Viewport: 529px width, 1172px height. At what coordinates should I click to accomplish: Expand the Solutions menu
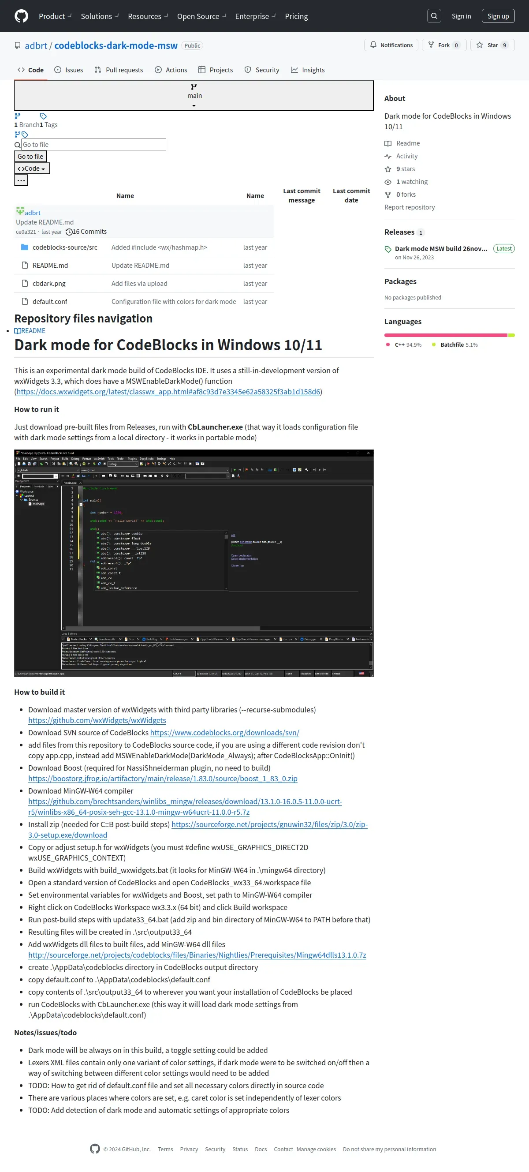click(x=100, y=16)
